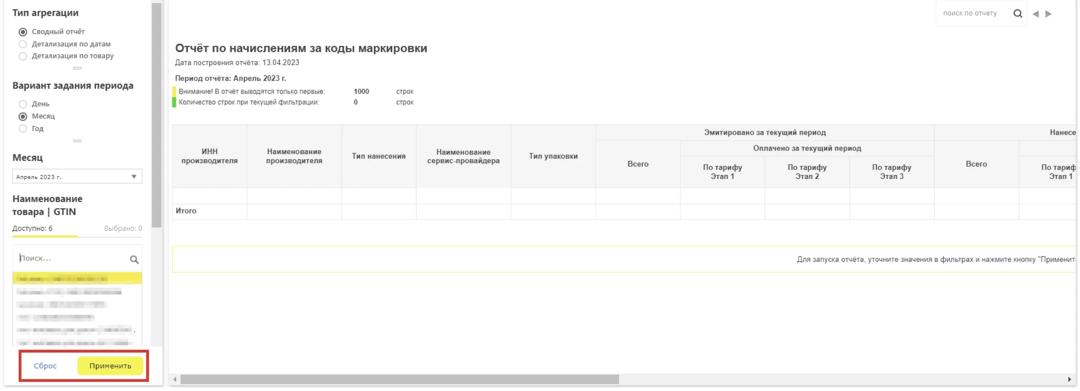Collapse section handle below Вариант задания периода

77,141
